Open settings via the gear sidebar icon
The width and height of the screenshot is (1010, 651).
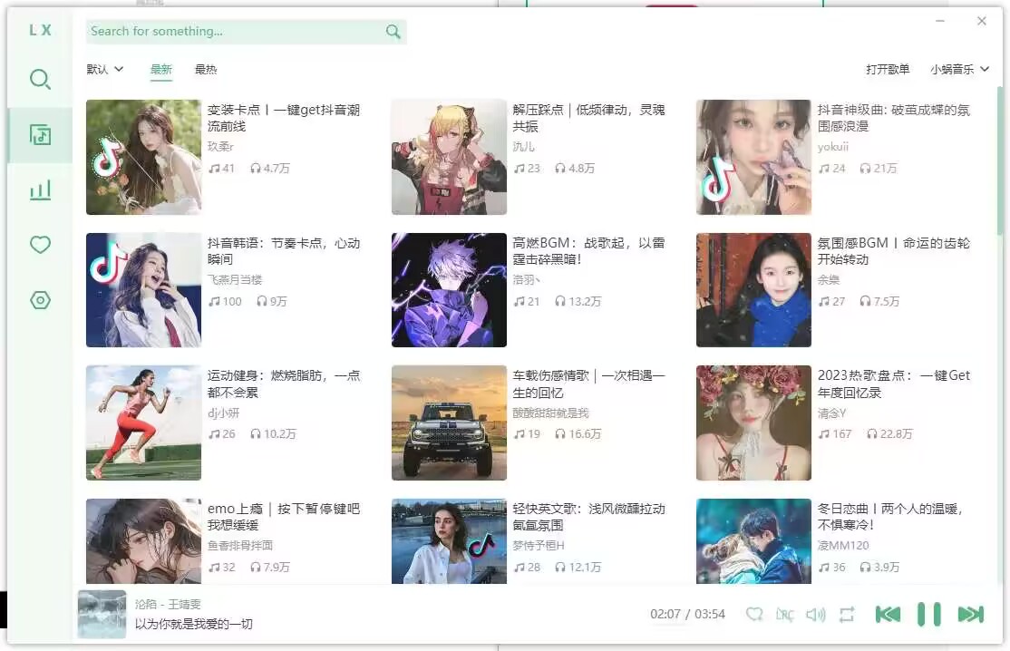pos(40,300)
